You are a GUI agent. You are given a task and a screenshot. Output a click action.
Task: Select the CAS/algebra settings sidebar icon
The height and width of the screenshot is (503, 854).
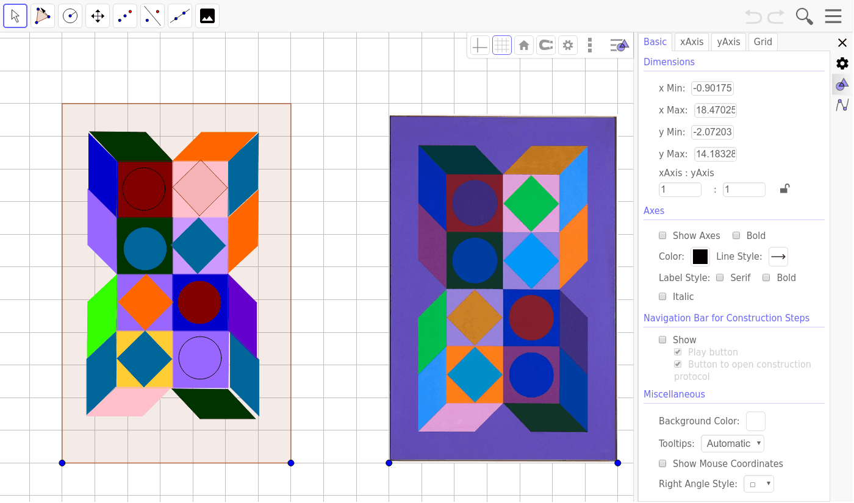(x=842, y=105)
